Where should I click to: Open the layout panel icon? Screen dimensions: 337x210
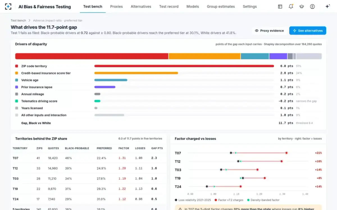(280, 6)
